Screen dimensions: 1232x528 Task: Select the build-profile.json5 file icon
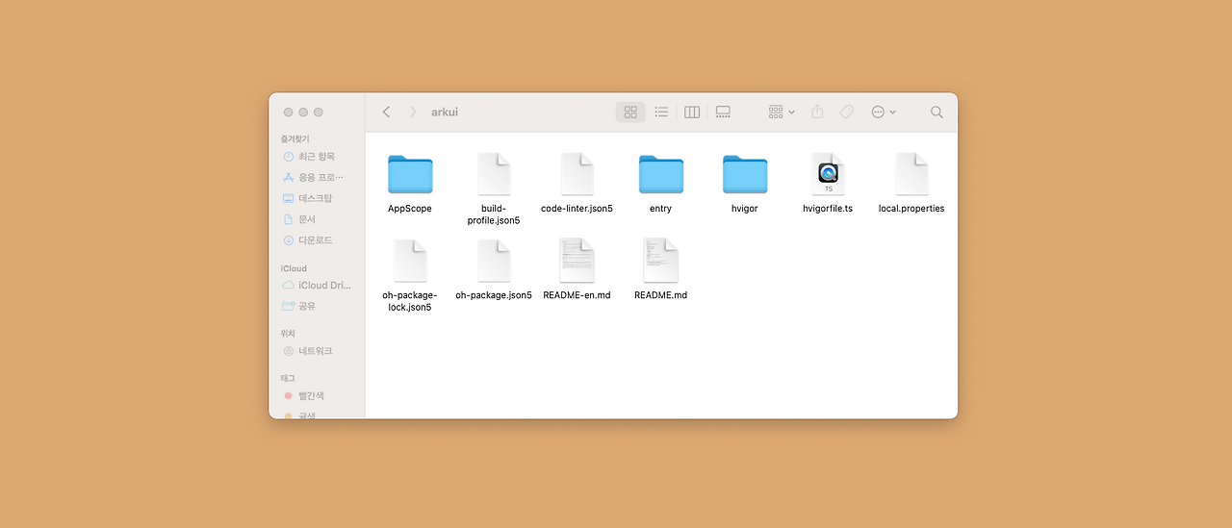point(494,174)
